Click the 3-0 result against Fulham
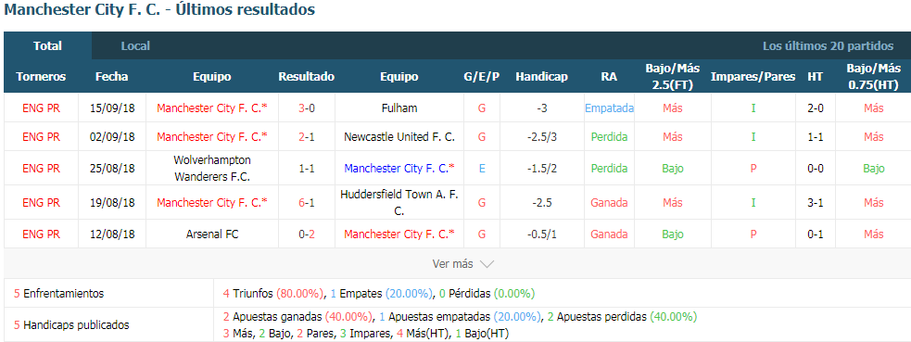This screenshot has height=342, width=911. coord(306,108)
